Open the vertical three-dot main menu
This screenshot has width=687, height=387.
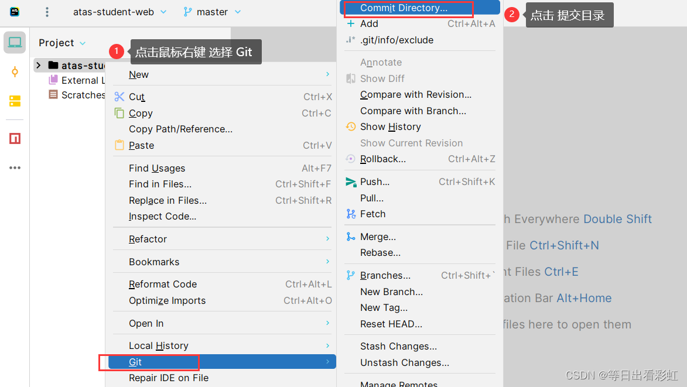[47, 12]
